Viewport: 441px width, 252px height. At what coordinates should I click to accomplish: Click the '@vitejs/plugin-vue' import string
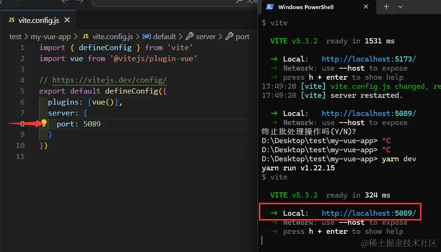(154, 59)
